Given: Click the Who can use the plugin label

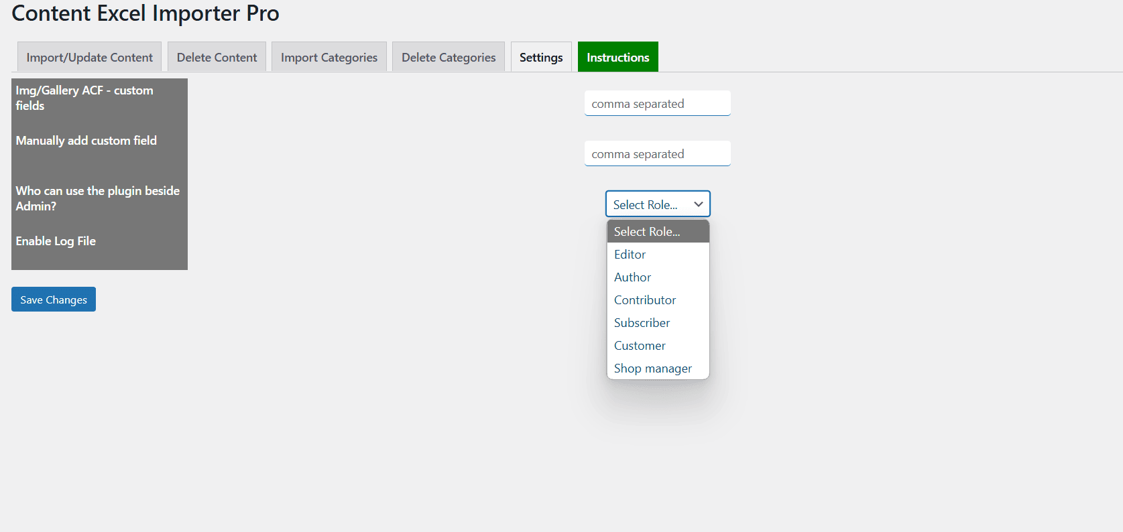Looking at the screenshot, I should 98,198.
